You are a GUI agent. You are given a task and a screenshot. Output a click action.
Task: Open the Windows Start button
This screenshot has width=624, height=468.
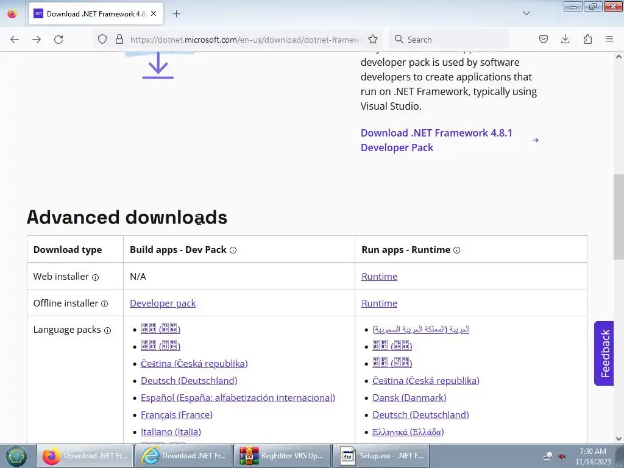(x=16, y=456)
